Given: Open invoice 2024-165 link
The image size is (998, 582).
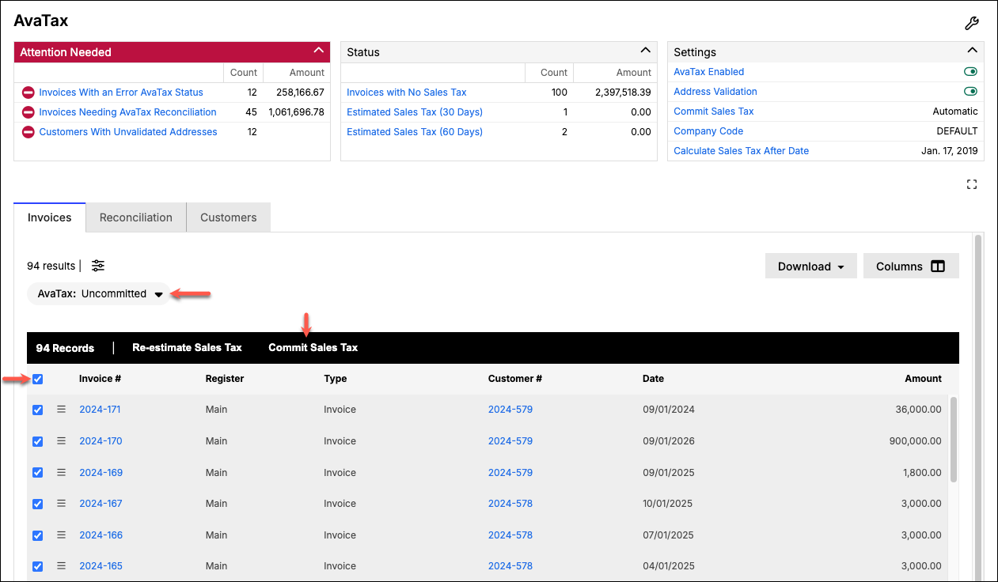Looking at the screenshot, I should click(101, 566).
